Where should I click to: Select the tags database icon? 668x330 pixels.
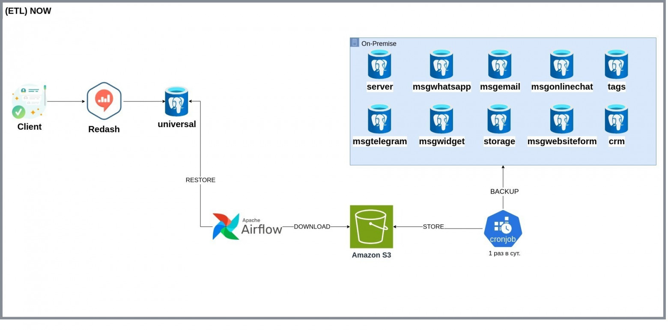[616, 64]
